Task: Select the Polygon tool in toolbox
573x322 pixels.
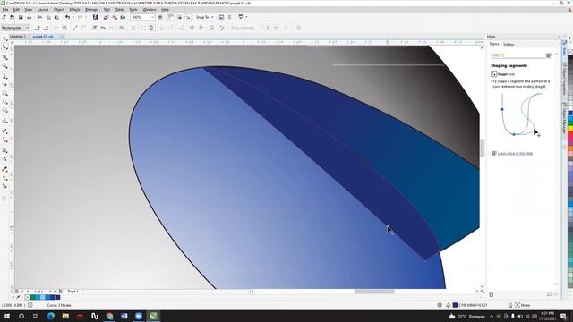Action: (5, 111)
